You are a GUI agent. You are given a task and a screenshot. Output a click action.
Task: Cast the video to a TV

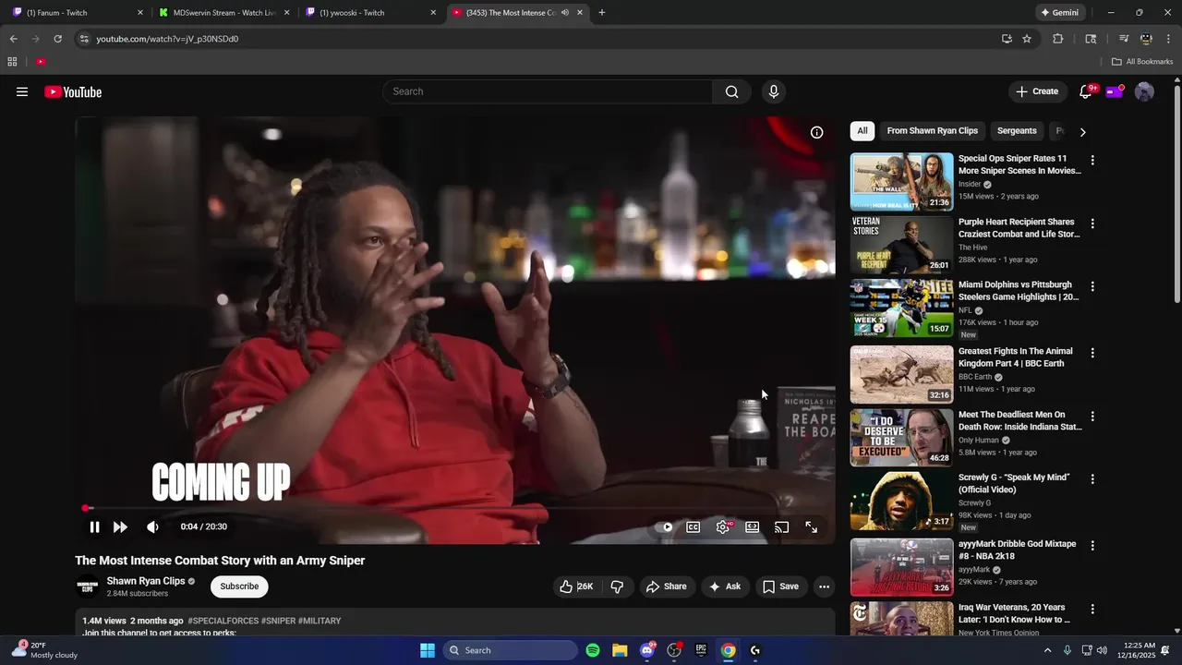pos(781,527)
